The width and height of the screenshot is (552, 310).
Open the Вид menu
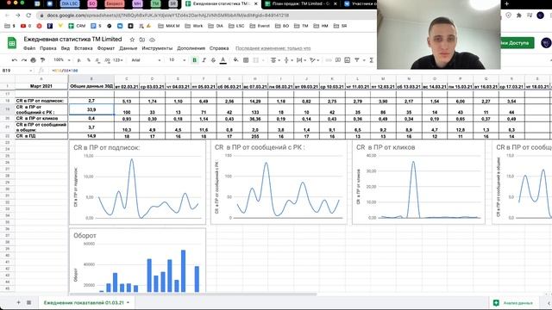(66, 48)
